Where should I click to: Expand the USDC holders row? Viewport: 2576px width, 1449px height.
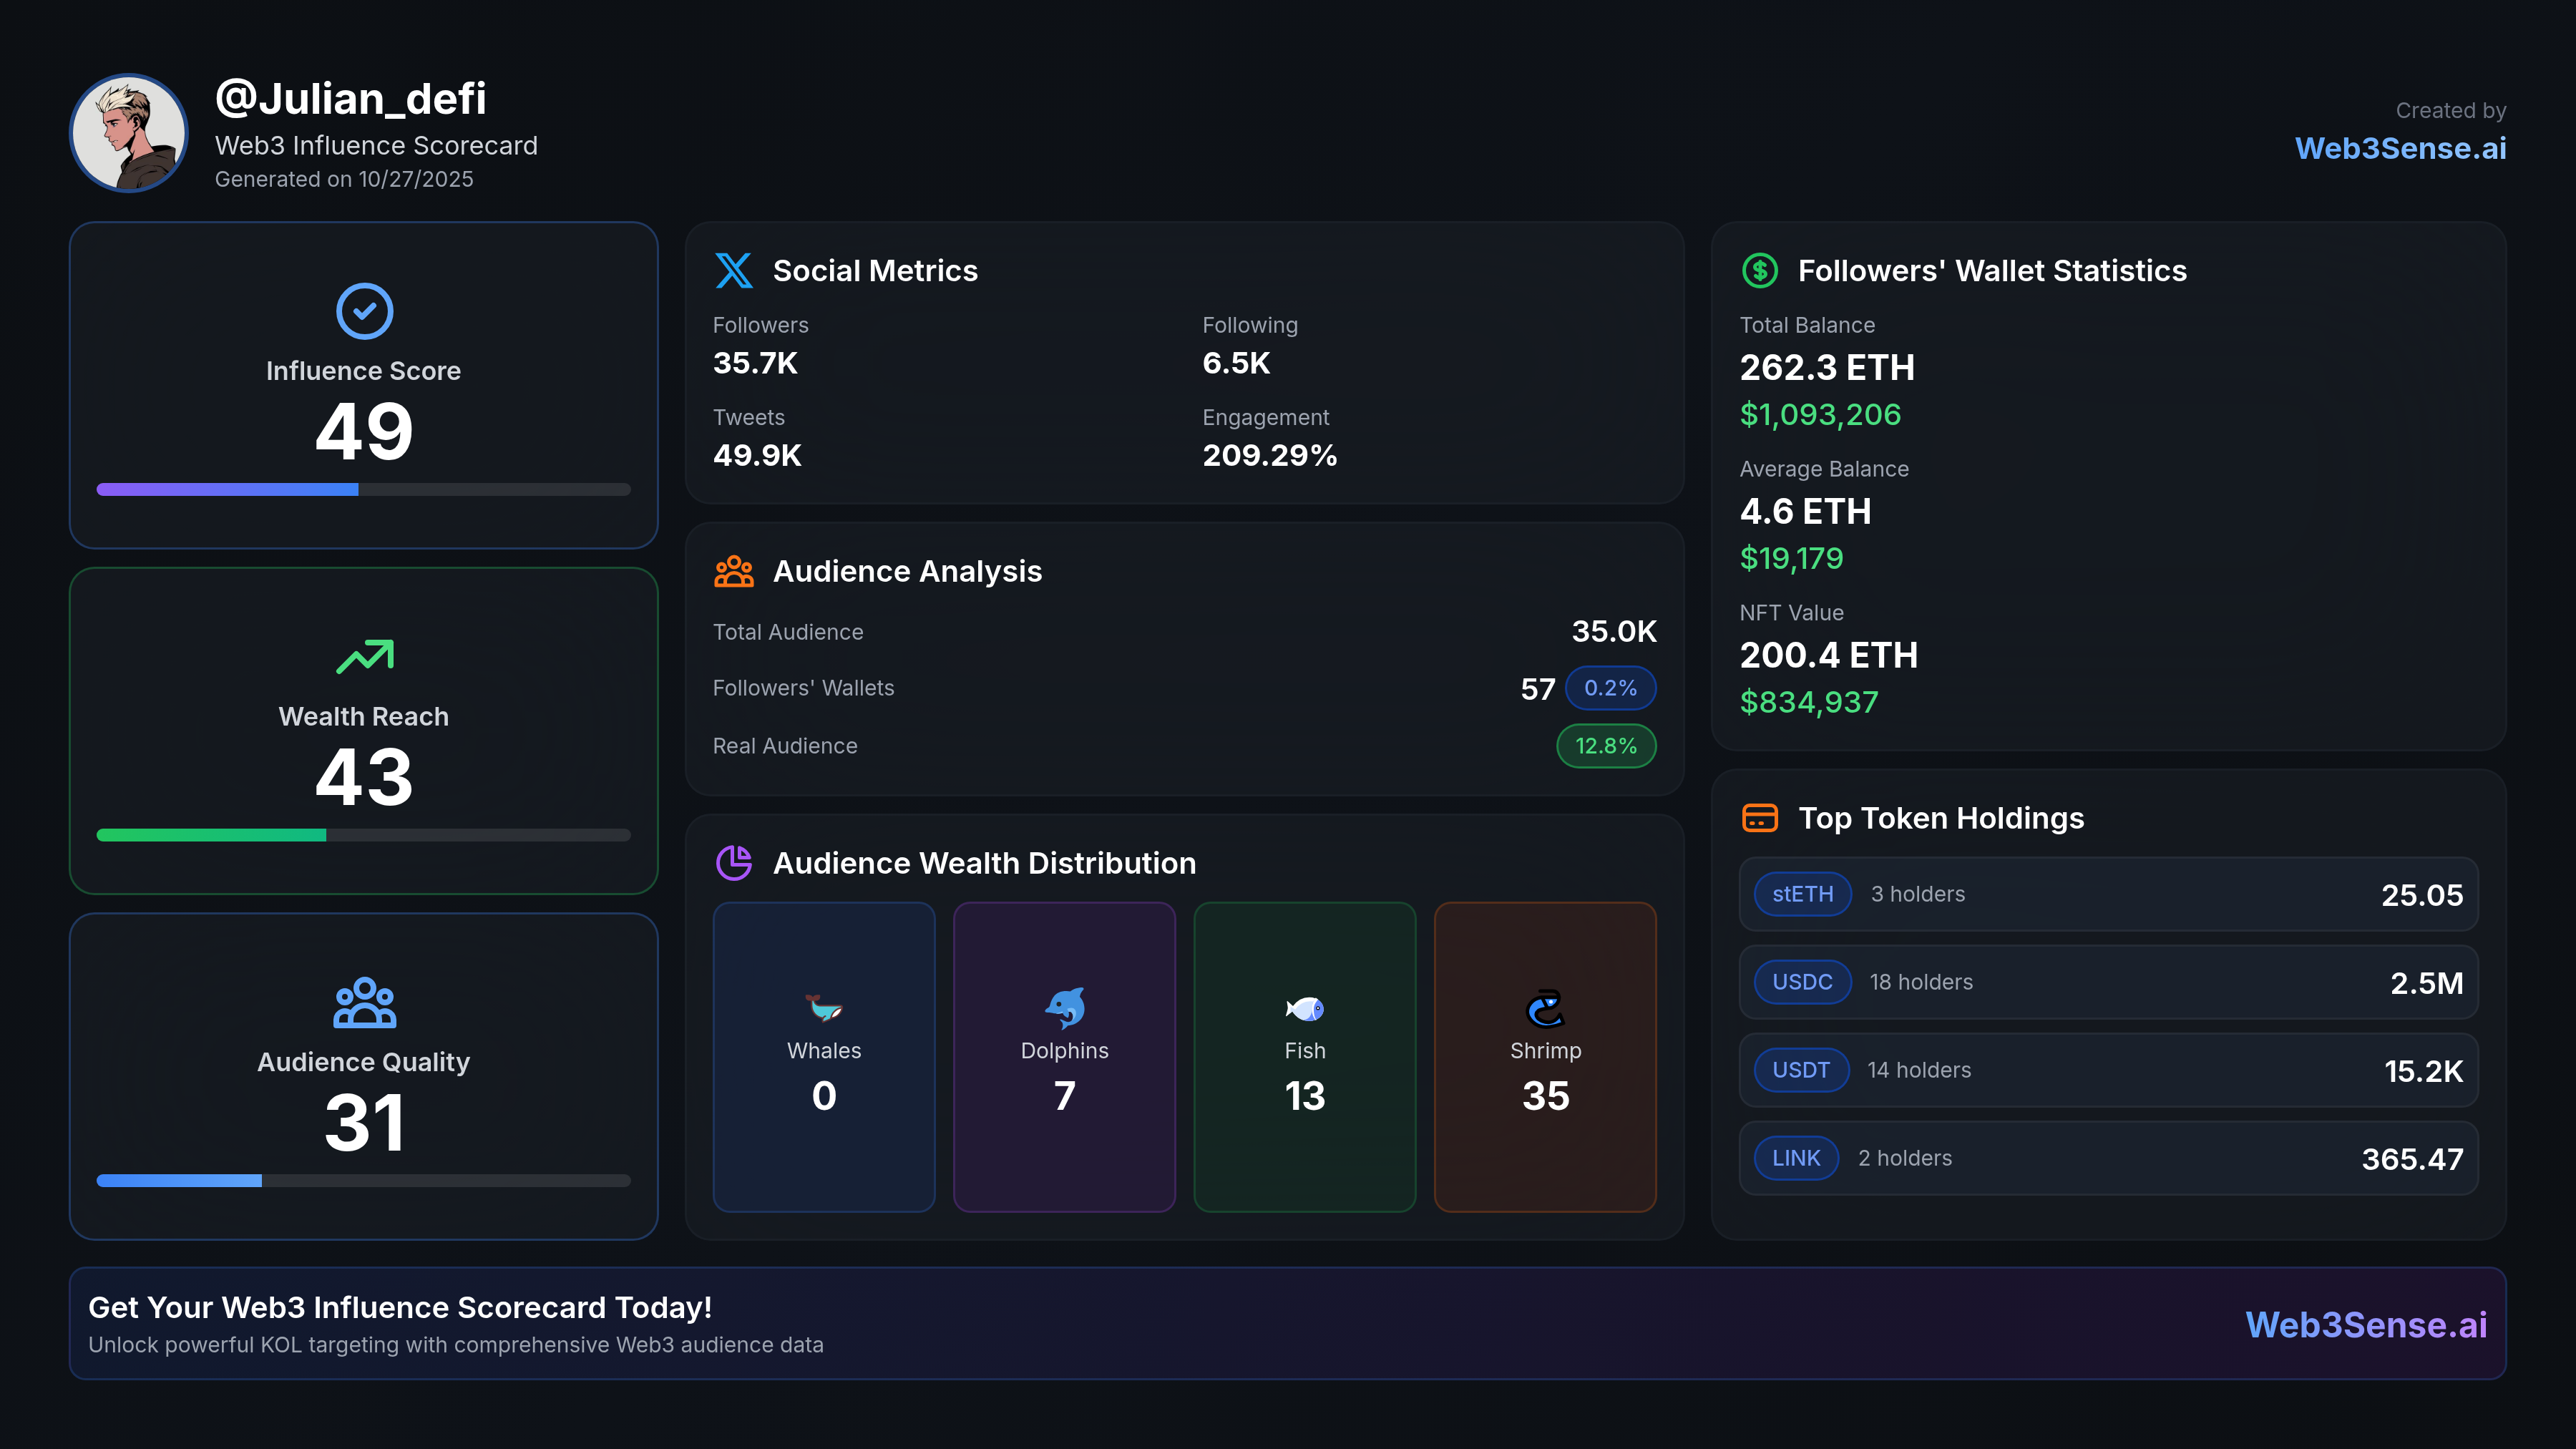coord(2108,982)
